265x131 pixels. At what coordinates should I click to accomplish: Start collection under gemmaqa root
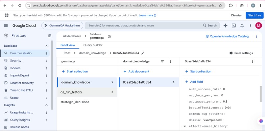click(x=75, y=71)
